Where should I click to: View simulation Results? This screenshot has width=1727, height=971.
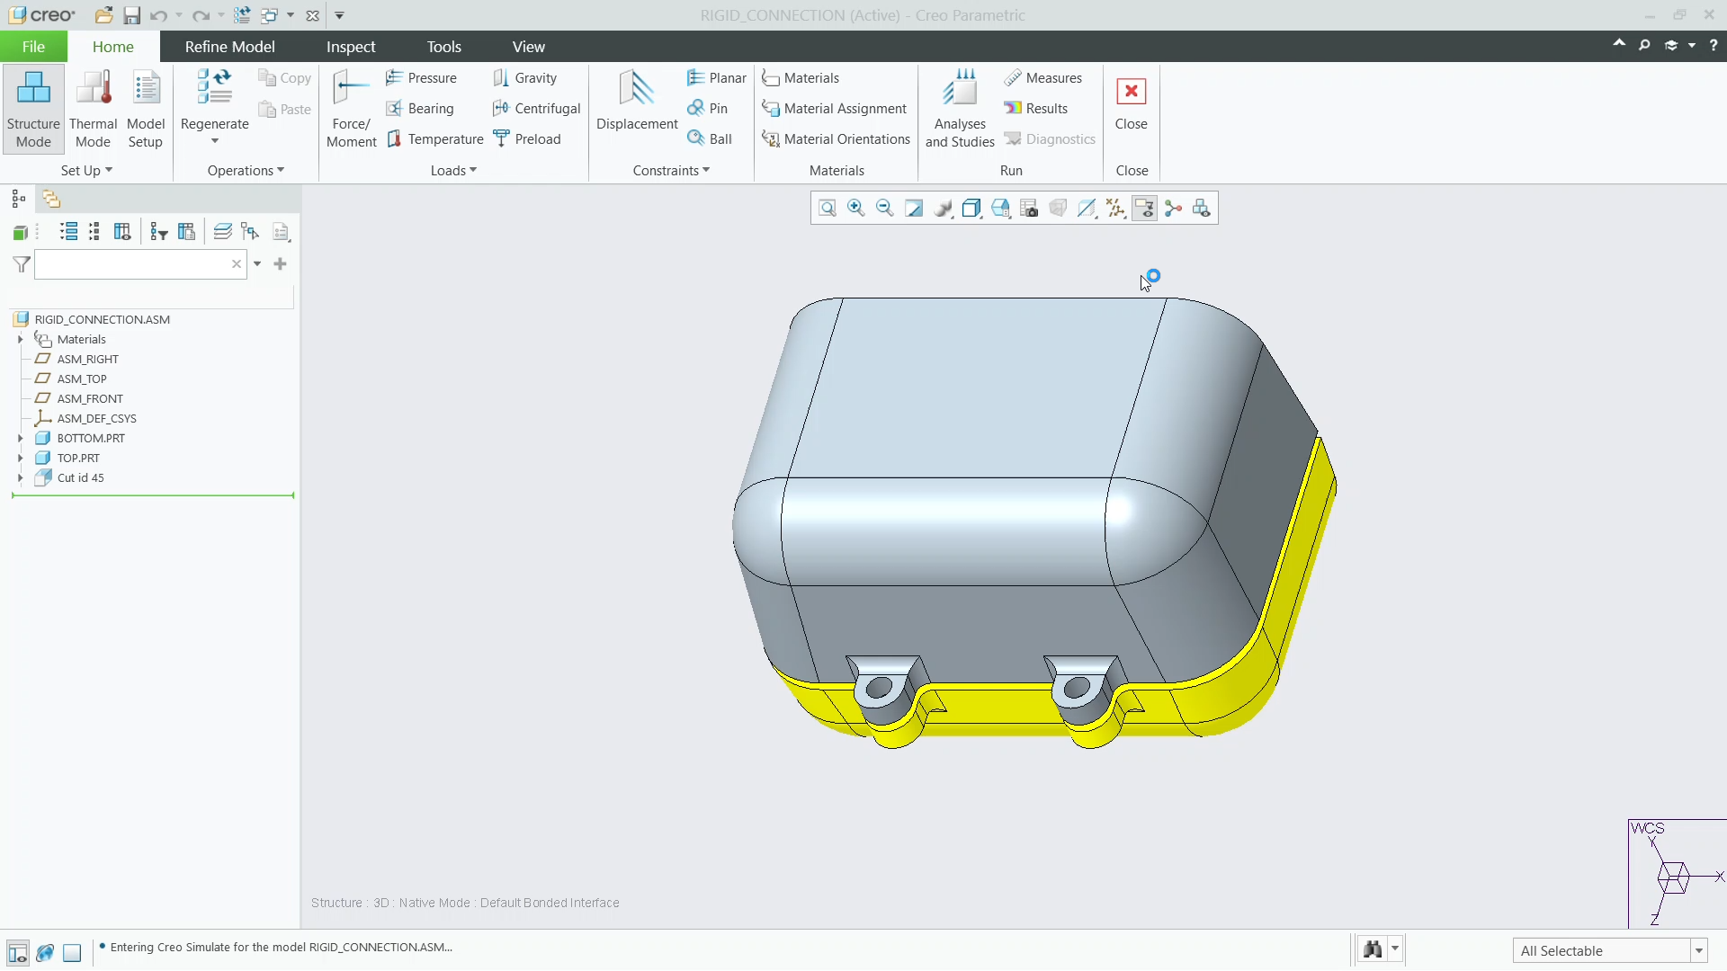coord(1035,109)
